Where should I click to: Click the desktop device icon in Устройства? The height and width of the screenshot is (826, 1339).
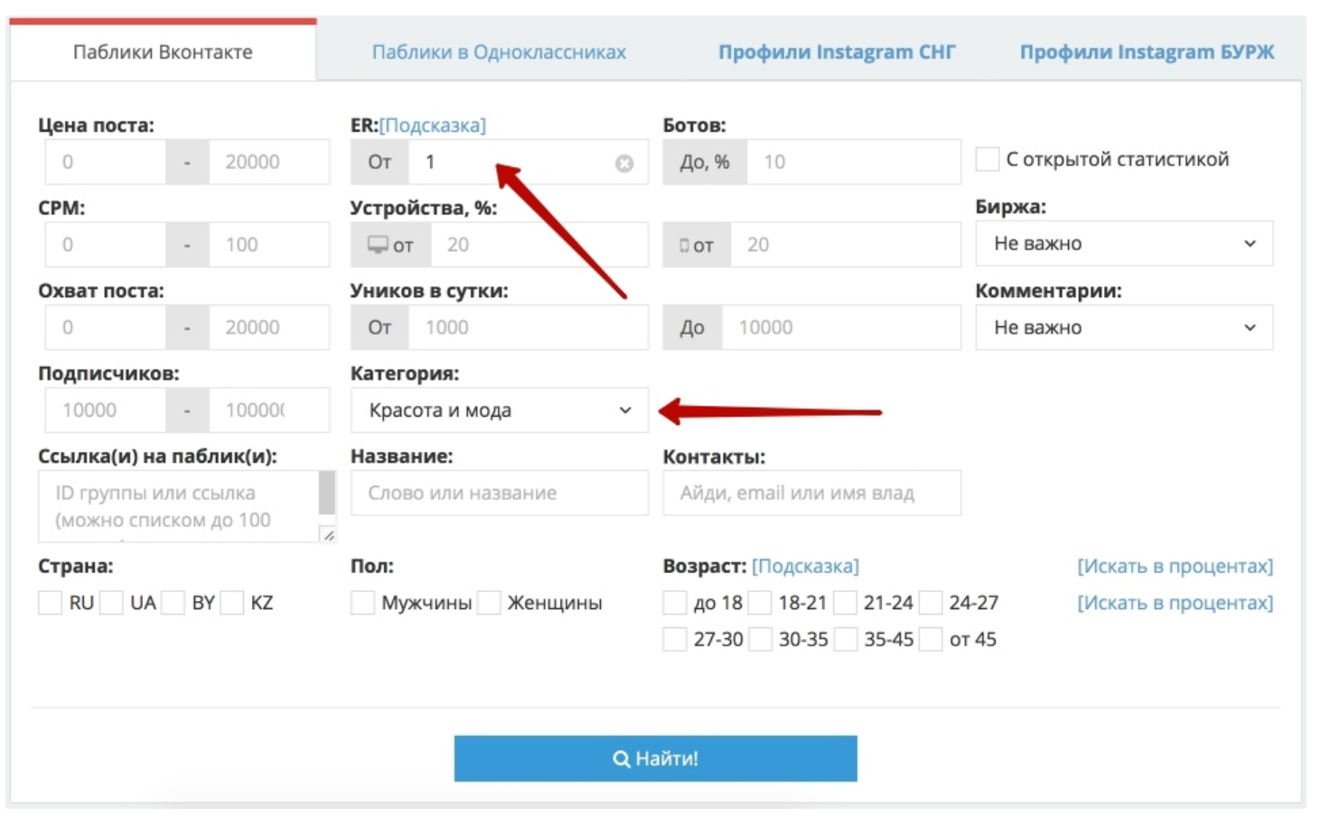378,245
